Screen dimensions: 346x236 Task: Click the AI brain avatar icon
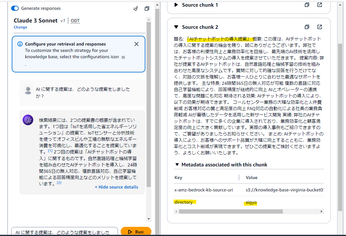click(x=28, y=120)
